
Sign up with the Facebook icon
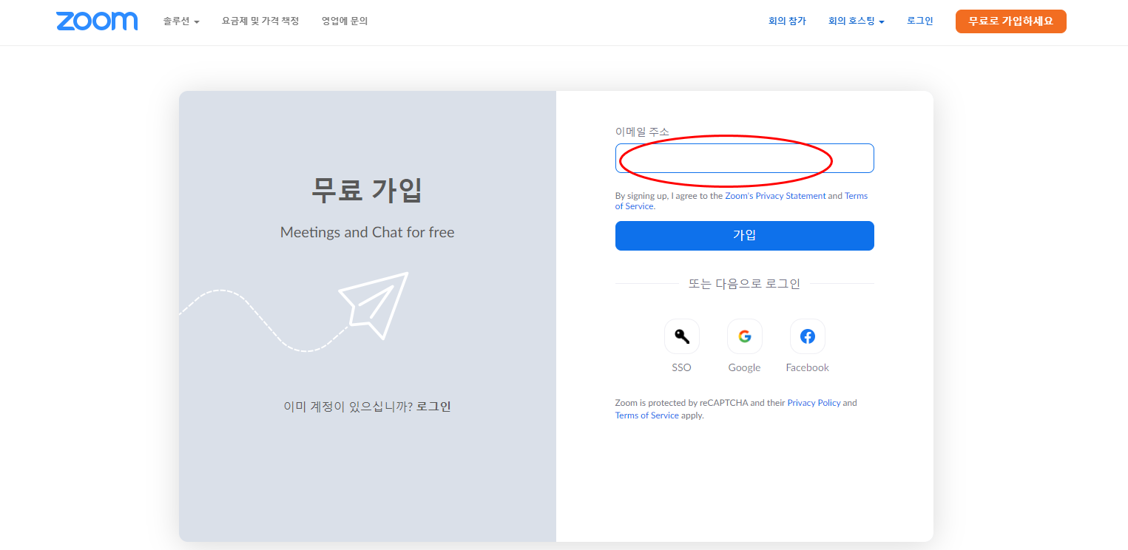[x=807, y=336]
